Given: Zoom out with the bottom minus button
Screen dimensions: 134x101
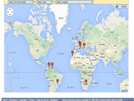Looking at the screenshot, I should click(10, 64).
